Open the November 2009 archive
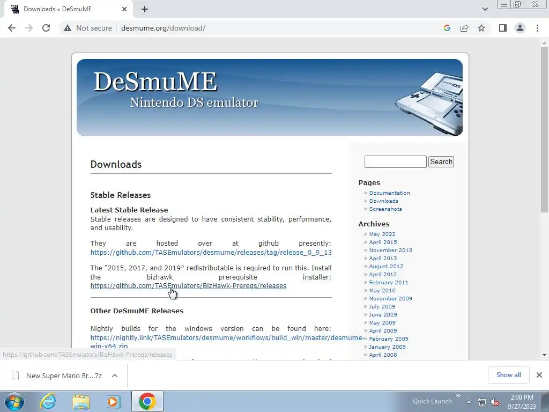Screen dimensions: 549x412 (x=390, y=299)
